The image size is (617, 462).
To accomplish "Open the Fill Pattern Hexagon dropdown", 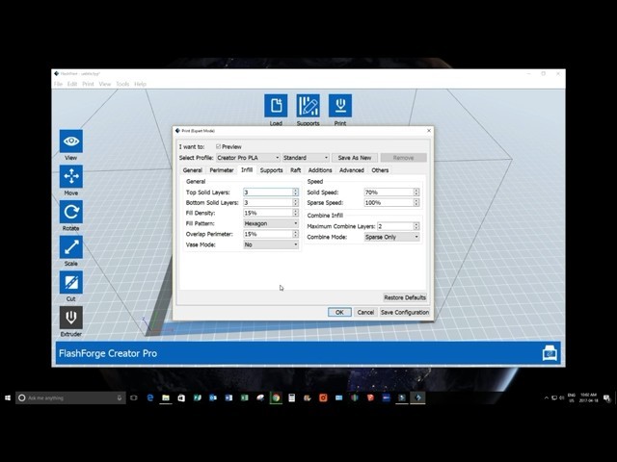I will [270, 223].
